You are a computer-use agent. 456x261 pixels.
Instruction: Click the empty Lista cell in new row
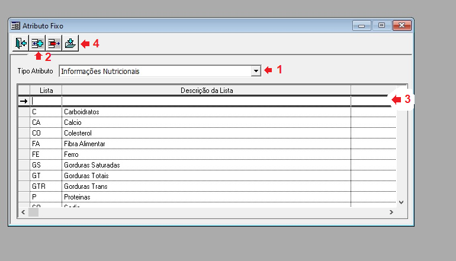click(x=46, y=101)
